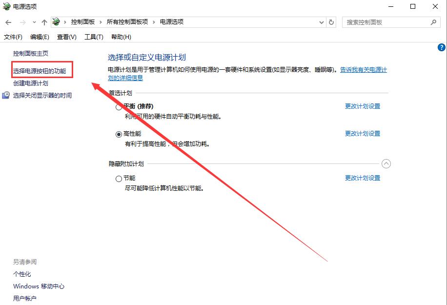Click 更改计划设置 for 高性能

(363, 133)
